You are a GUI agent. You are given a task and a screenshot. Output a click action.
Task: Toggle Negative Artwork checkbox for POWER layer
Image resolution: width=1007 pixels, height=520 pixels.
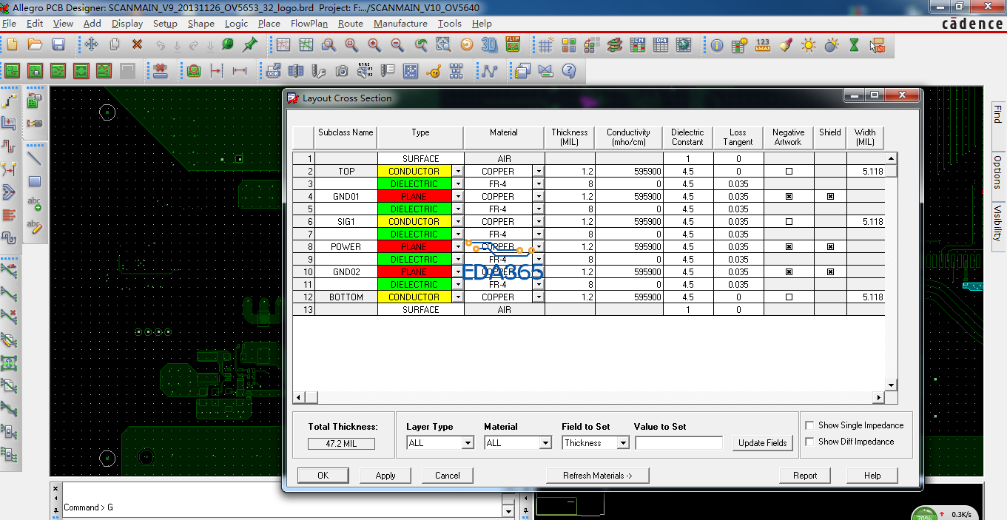(789, 247)
